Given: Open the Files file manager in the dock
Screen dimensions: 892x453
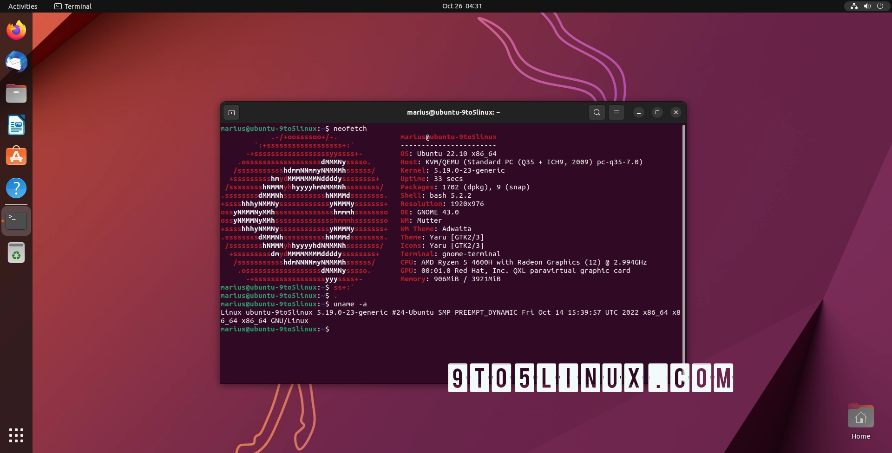Looking at the screenshot, I should coord(16,93).
